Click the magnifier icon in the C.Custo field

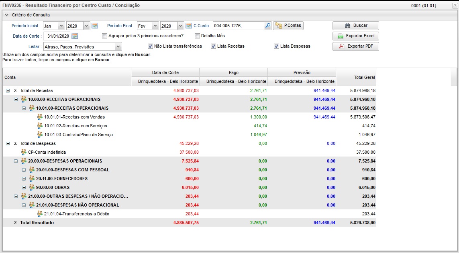pyautogui.click(x=267, y=26)
